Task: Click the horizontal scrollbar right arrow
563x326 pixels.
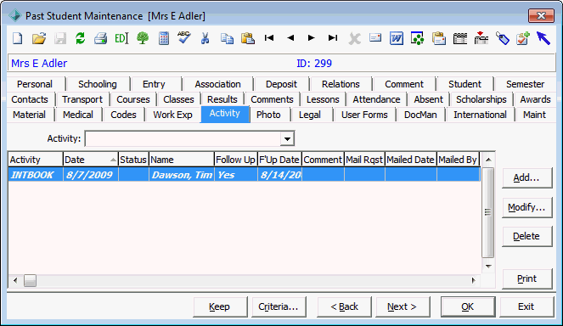Action: tap(474, 280)
